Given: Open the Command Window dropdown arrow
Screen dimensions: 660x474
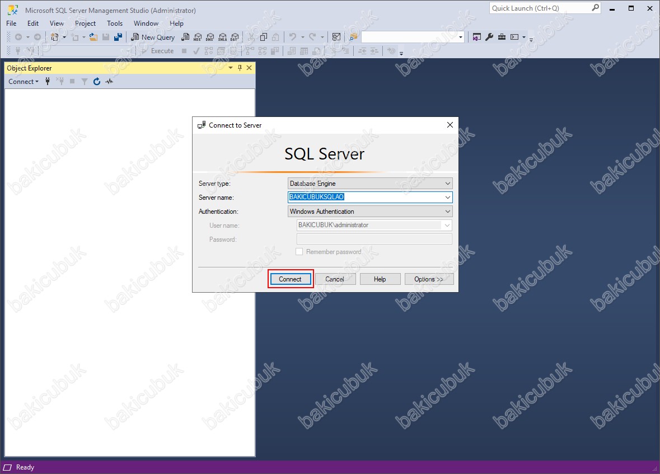Looking at the screenshot, I should pyautogui.click(x=524, y=37).
